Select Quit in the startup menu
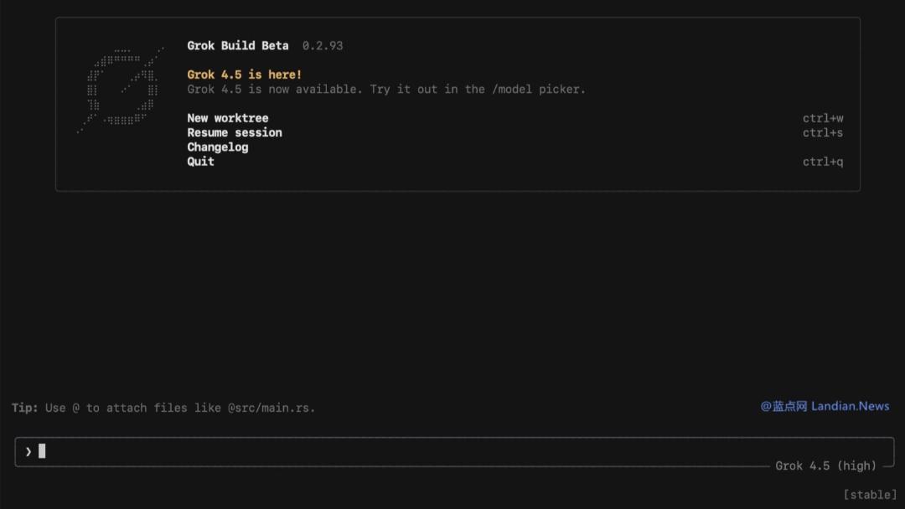The width and height of the screenshot is (905, 509). coord(200,162)
